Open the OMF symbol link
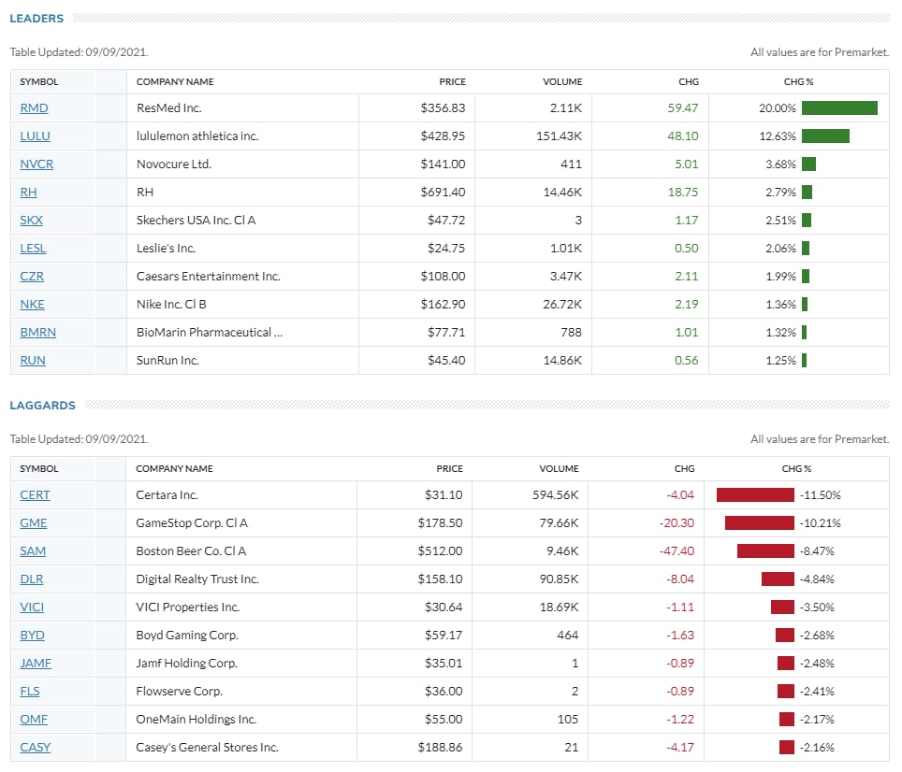 click(x=34, y=719)
